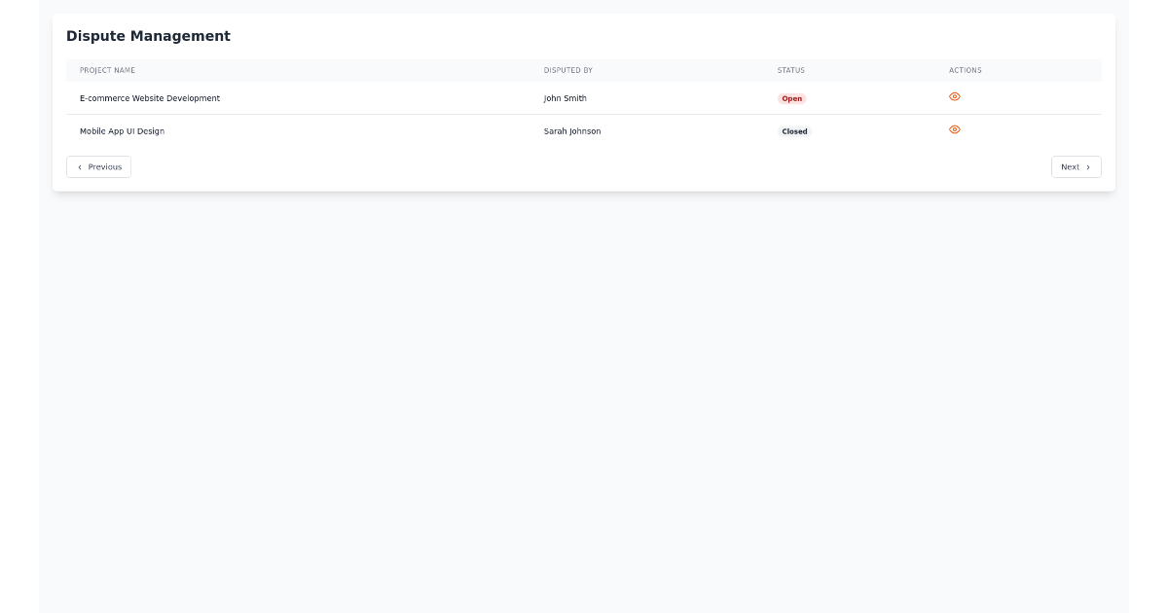This screenshot has width=1168, height=613.
Task: Click the eye icon for E-commerce Website Development
Action: (x=955, y=96)
